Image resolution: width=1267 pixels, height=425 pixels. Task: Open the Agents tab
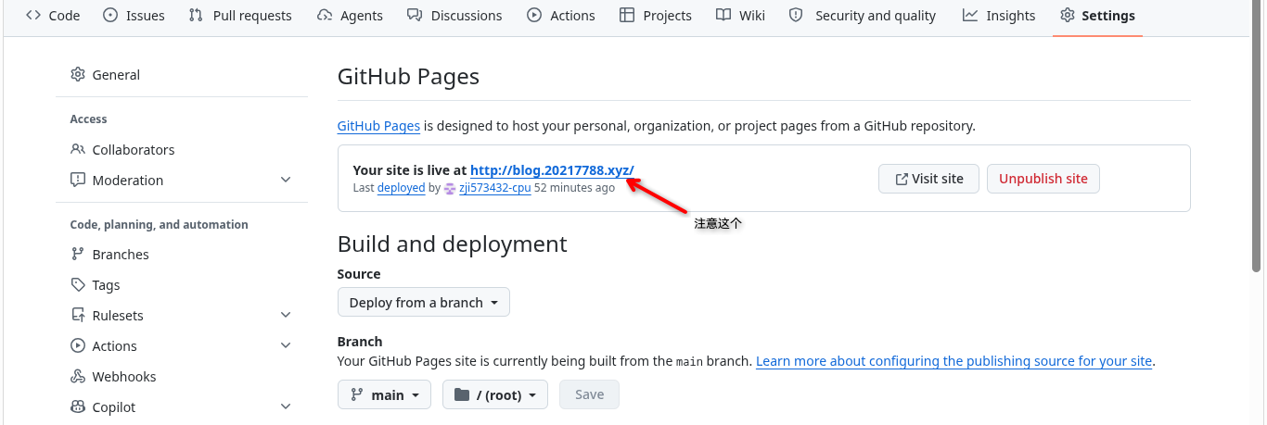click(x=350, y=16)
